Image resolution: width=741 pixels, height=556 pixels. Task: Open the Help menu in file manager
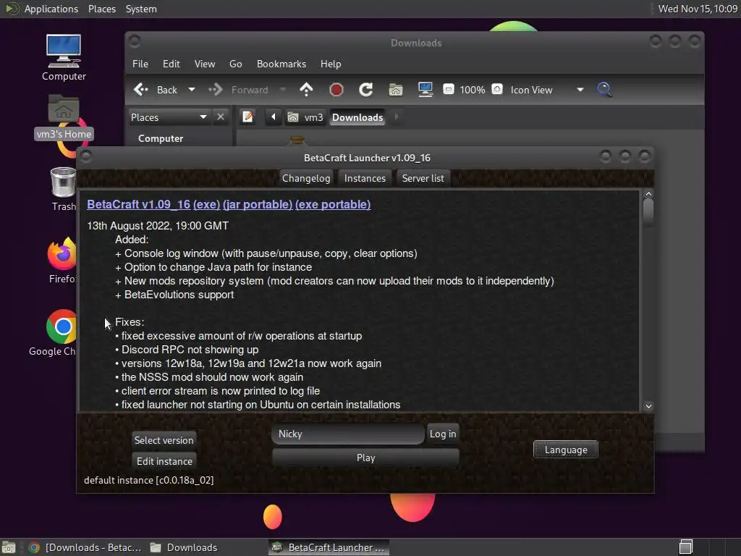[x=330, y=64]
